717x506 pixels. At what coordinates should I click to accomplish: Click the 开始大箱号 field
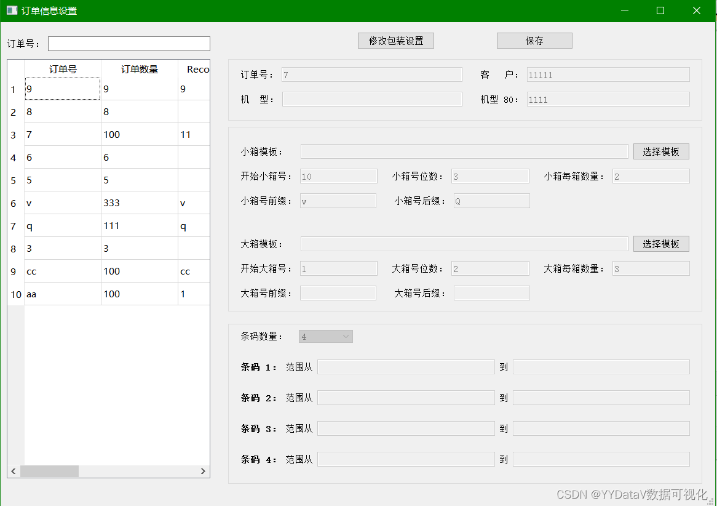point(338,269)
